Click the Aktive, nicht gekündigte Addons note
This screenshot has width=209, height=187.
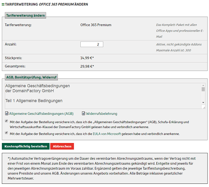[179, 44]
